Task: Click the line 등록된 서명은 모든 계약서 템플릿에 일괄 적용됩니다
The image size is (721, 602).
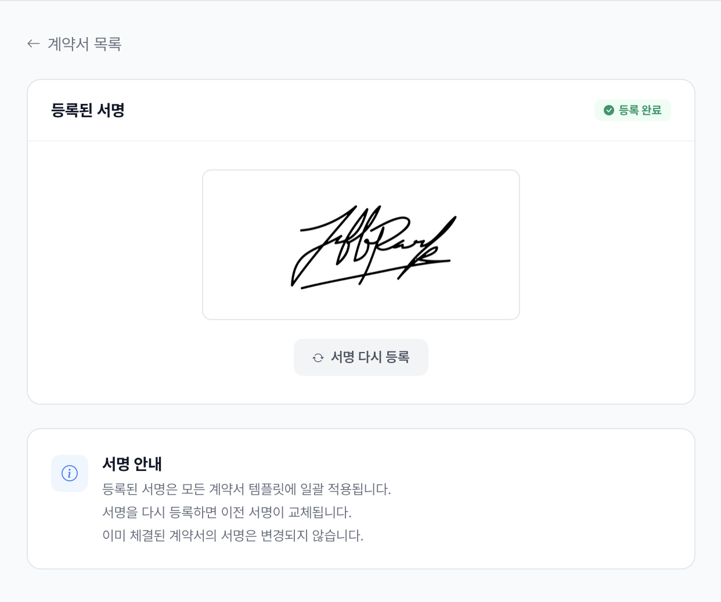Action: [246, 489]
